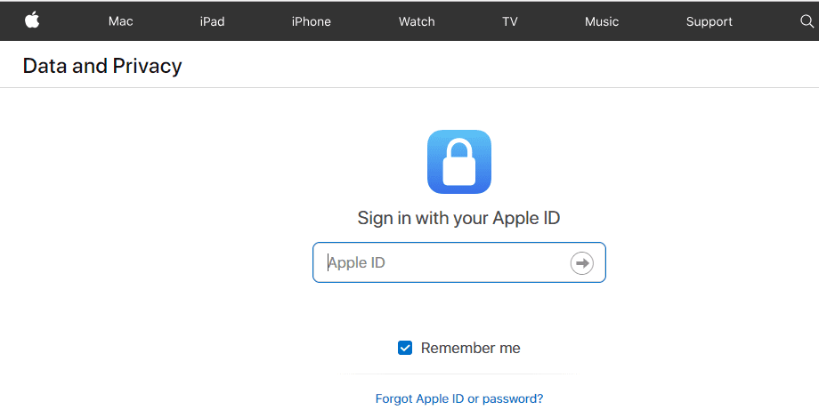Navigate to the Music section
819x418 pixels.
tap(602, 21)
